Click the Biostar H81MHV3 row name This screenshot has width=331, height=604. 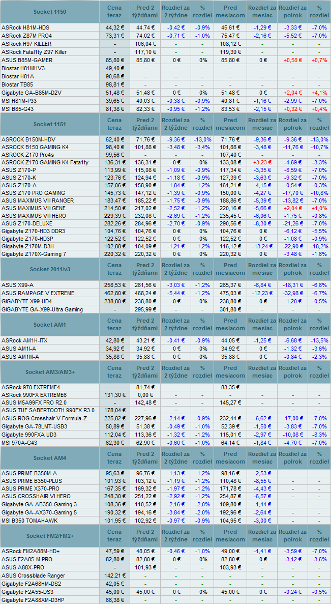pos(23,68)
